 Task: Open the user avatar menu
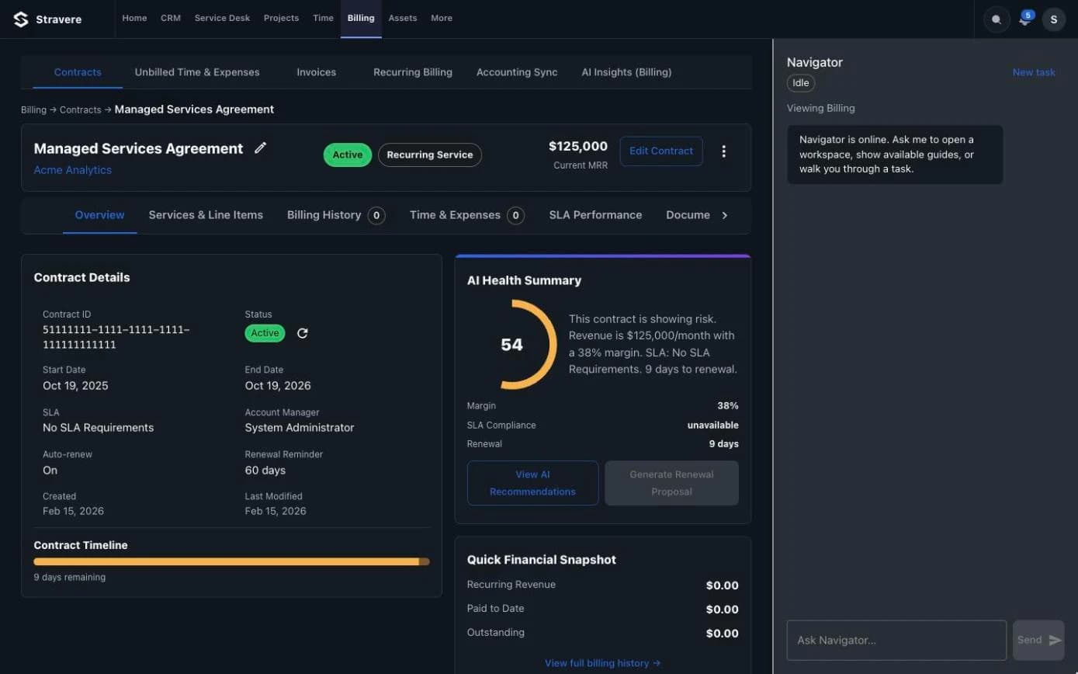[x=1053, y=19]
